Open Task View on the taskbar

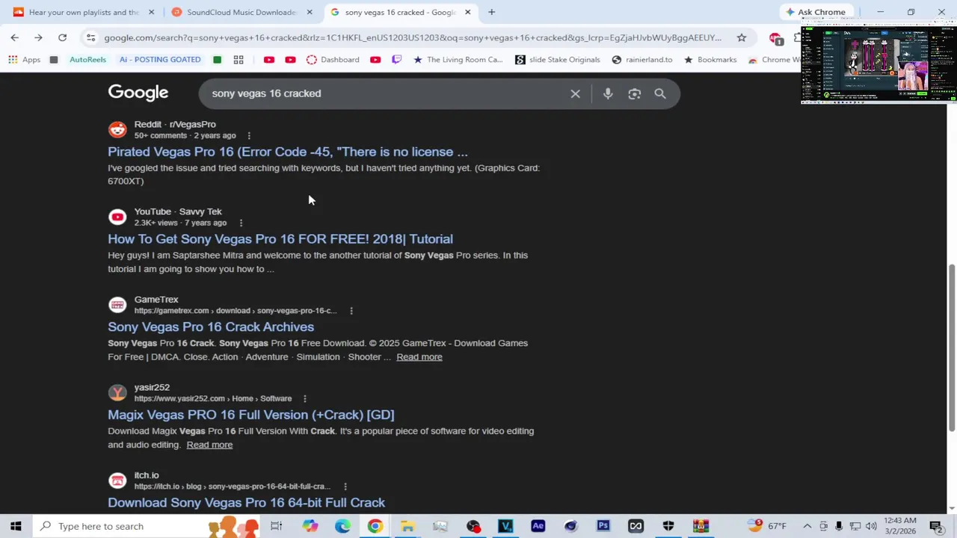click(276, 526)
